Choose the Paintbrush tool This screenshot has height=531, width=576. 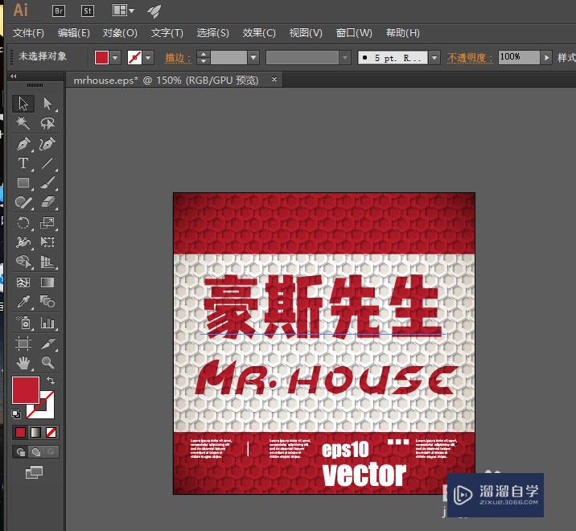click(x=47, y=183)
